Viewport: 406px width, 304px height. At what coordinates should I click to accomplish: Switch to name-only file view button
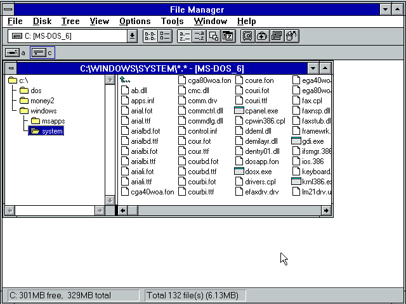coord(150,36)
